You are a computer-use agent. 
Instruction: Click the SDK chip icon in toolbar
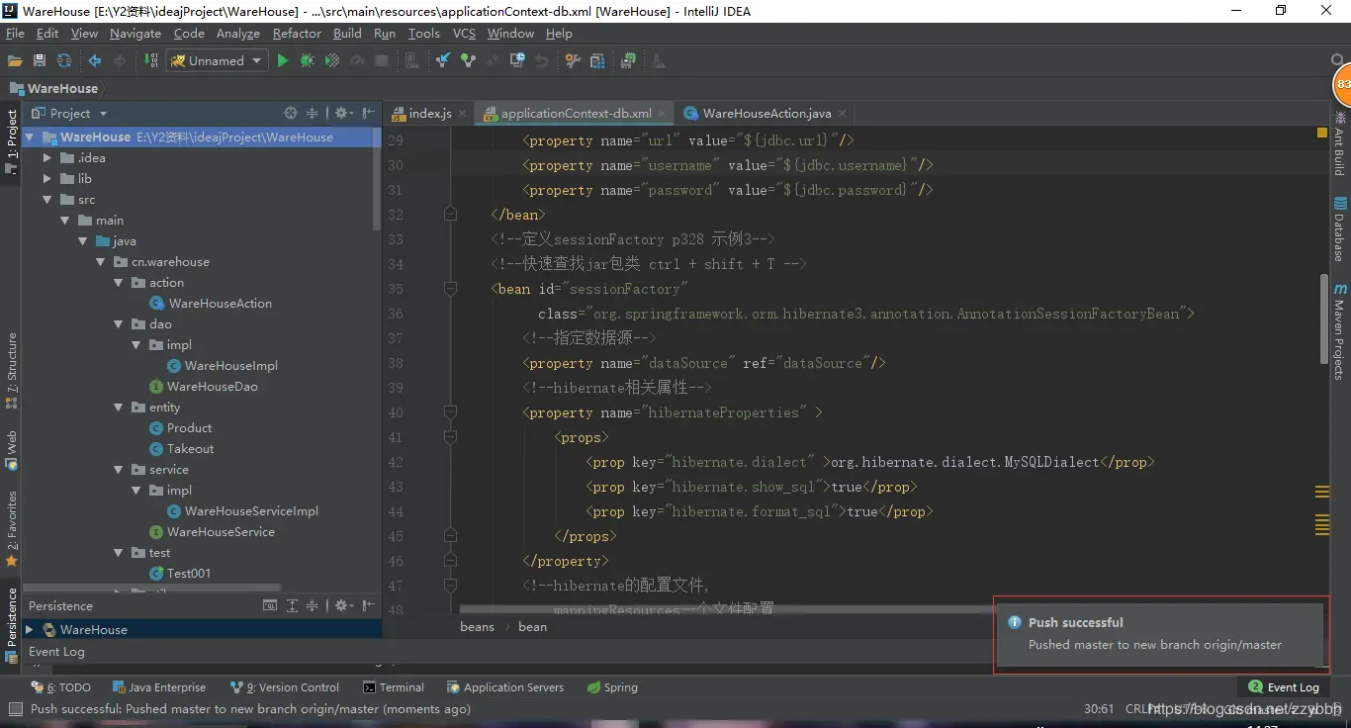[628, 60]
